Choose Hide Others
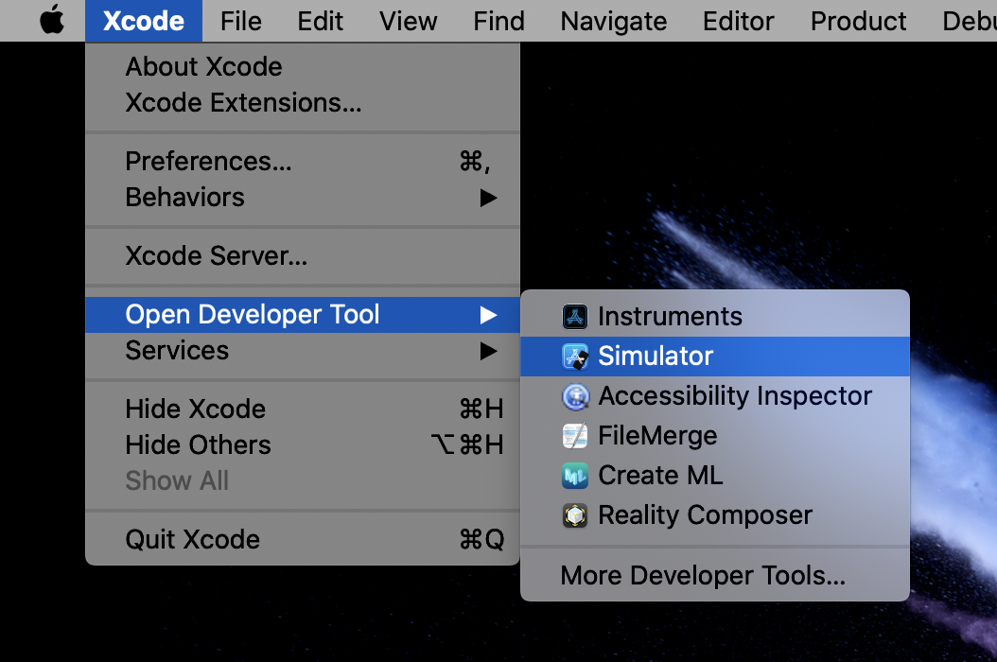Image resolution: width=997 pixels, height=662 pixels. (303, 444)
